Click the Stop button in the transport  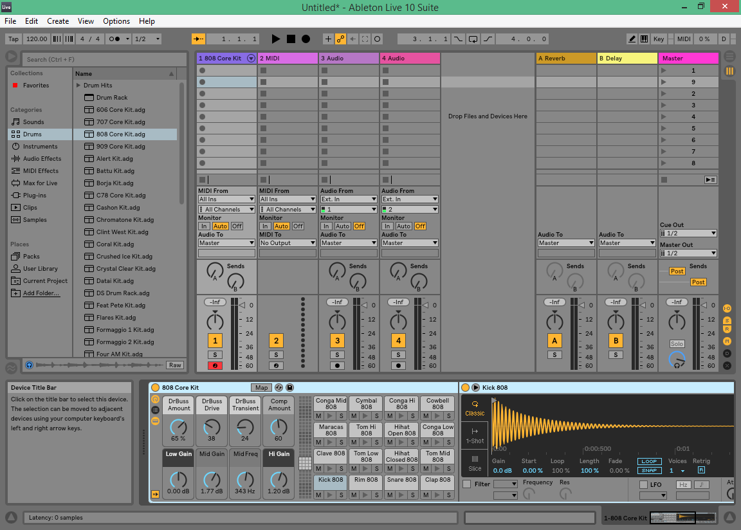tap(290, 39)
